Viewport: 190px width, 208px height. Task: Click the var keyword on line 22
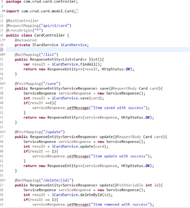[x=27, y=64]
